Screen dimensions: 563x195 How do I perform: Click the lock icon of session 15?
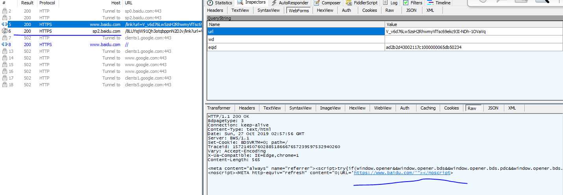5,65
